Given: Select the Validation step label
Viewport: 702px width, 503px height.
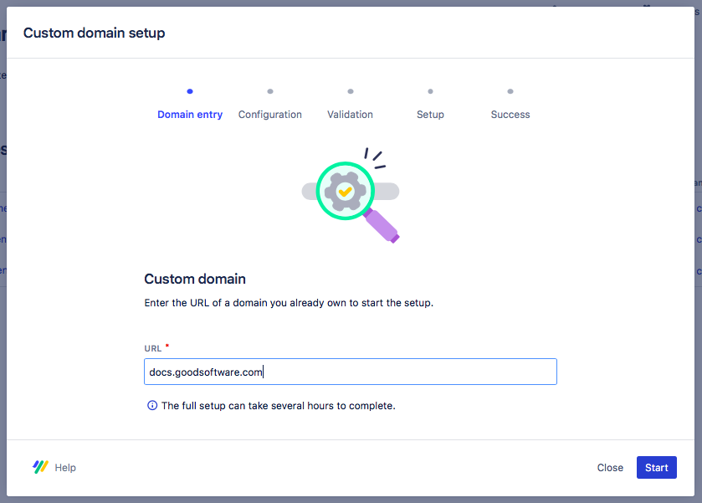Looking at the screenshot, I should tap(350, 114).
